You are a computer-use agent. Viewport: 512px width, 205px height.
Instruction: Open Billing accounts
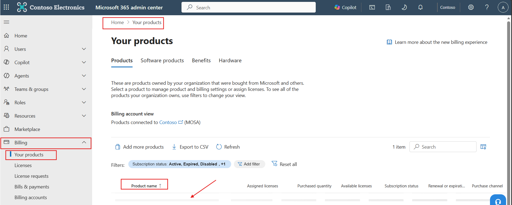pyautogui.click(x=31, y=198)
